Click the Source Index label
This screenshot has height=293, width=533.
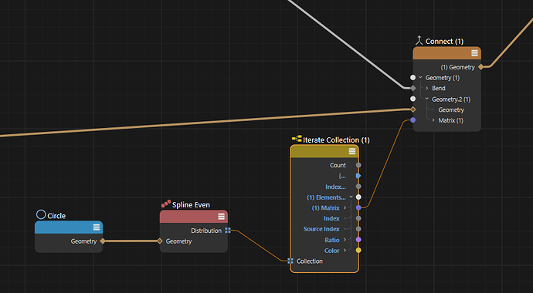coord(321,229)
